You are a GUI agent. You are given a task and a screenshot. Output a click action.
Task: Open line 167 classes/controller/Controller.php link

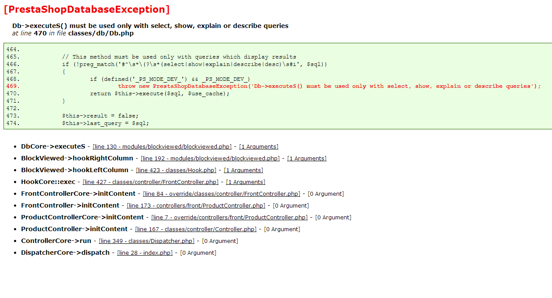(x=196, y=229)
